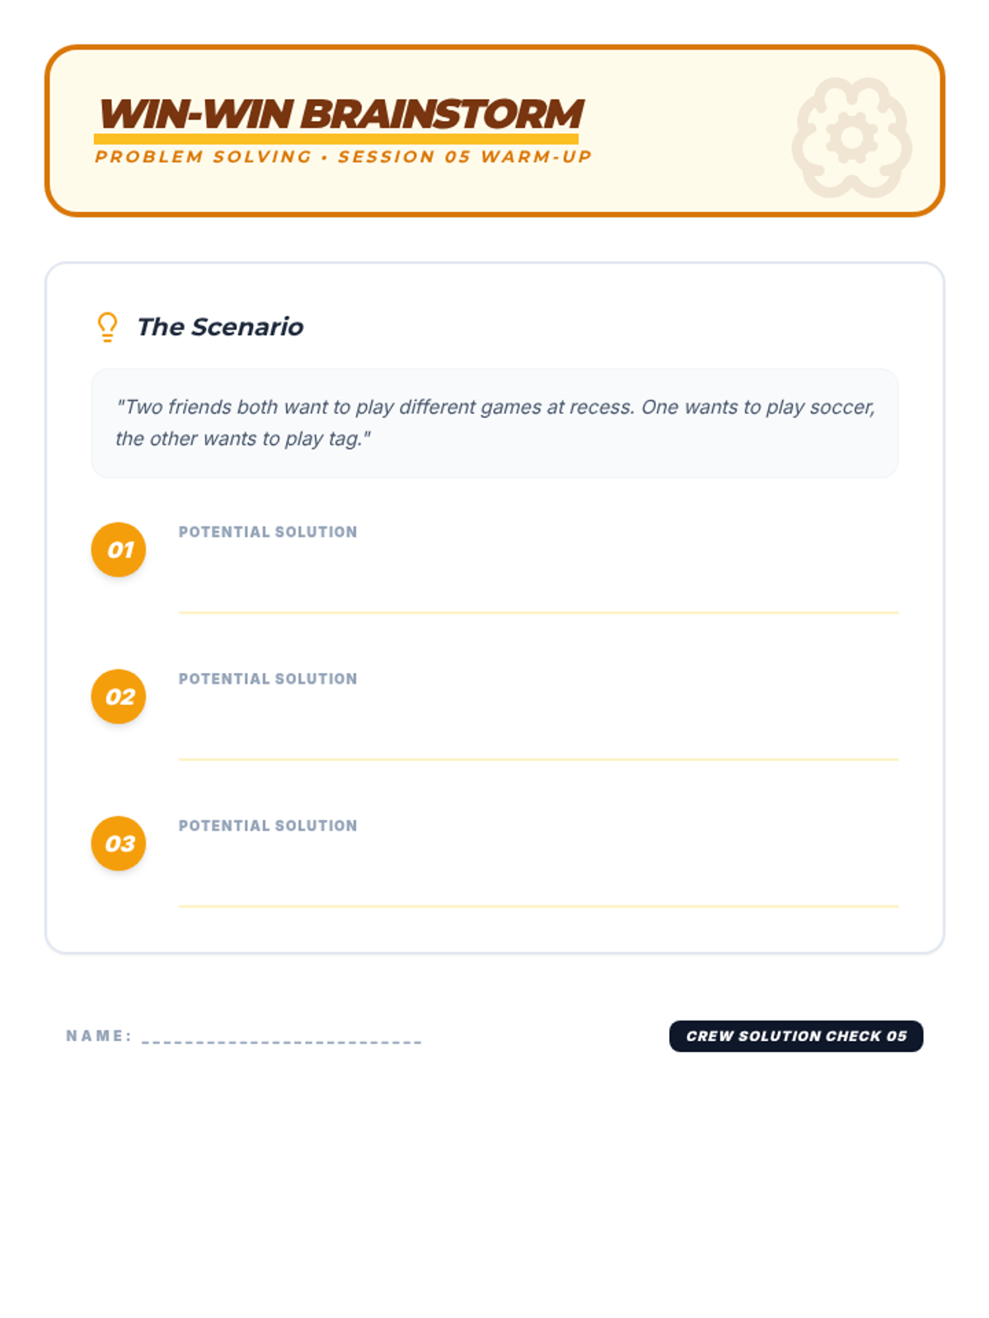Image resolution: width=989 pixels, height=1318 pixels.
Task: Click the yellow underline beneath the title
Action: (336, 139)
